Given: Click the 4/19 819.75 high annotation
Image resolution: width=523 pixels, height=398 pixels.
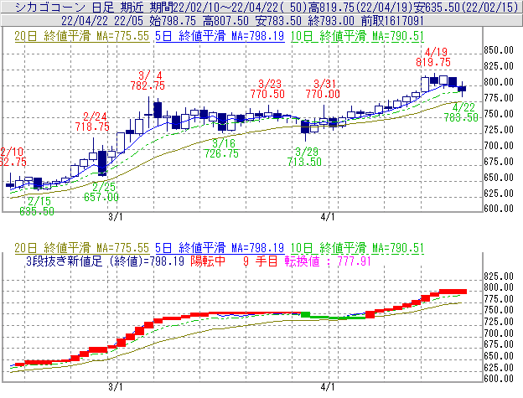Looking at the screenshot, I should pyautogui.click(x=433, y=57).
